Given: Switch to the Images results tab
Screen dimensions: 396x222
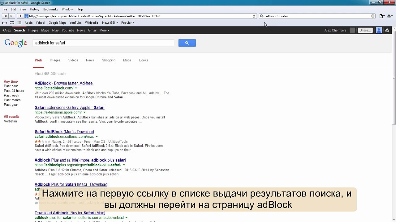Looking at the screenshot, I should [55, 60].
